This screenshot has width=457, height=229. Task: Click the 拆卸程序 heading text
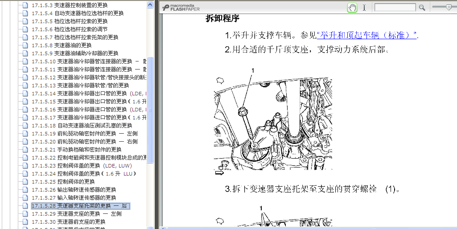coord(222,18)
